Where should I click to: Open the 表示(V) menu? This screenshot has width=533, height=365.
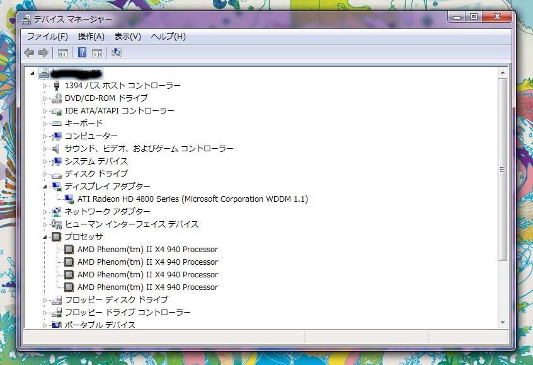[127, 37]
